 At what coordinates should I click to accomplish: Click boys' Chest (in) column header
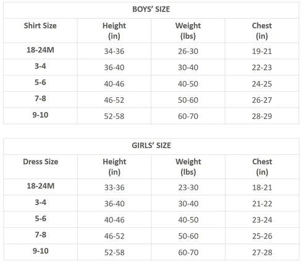(x=262, y=30)
